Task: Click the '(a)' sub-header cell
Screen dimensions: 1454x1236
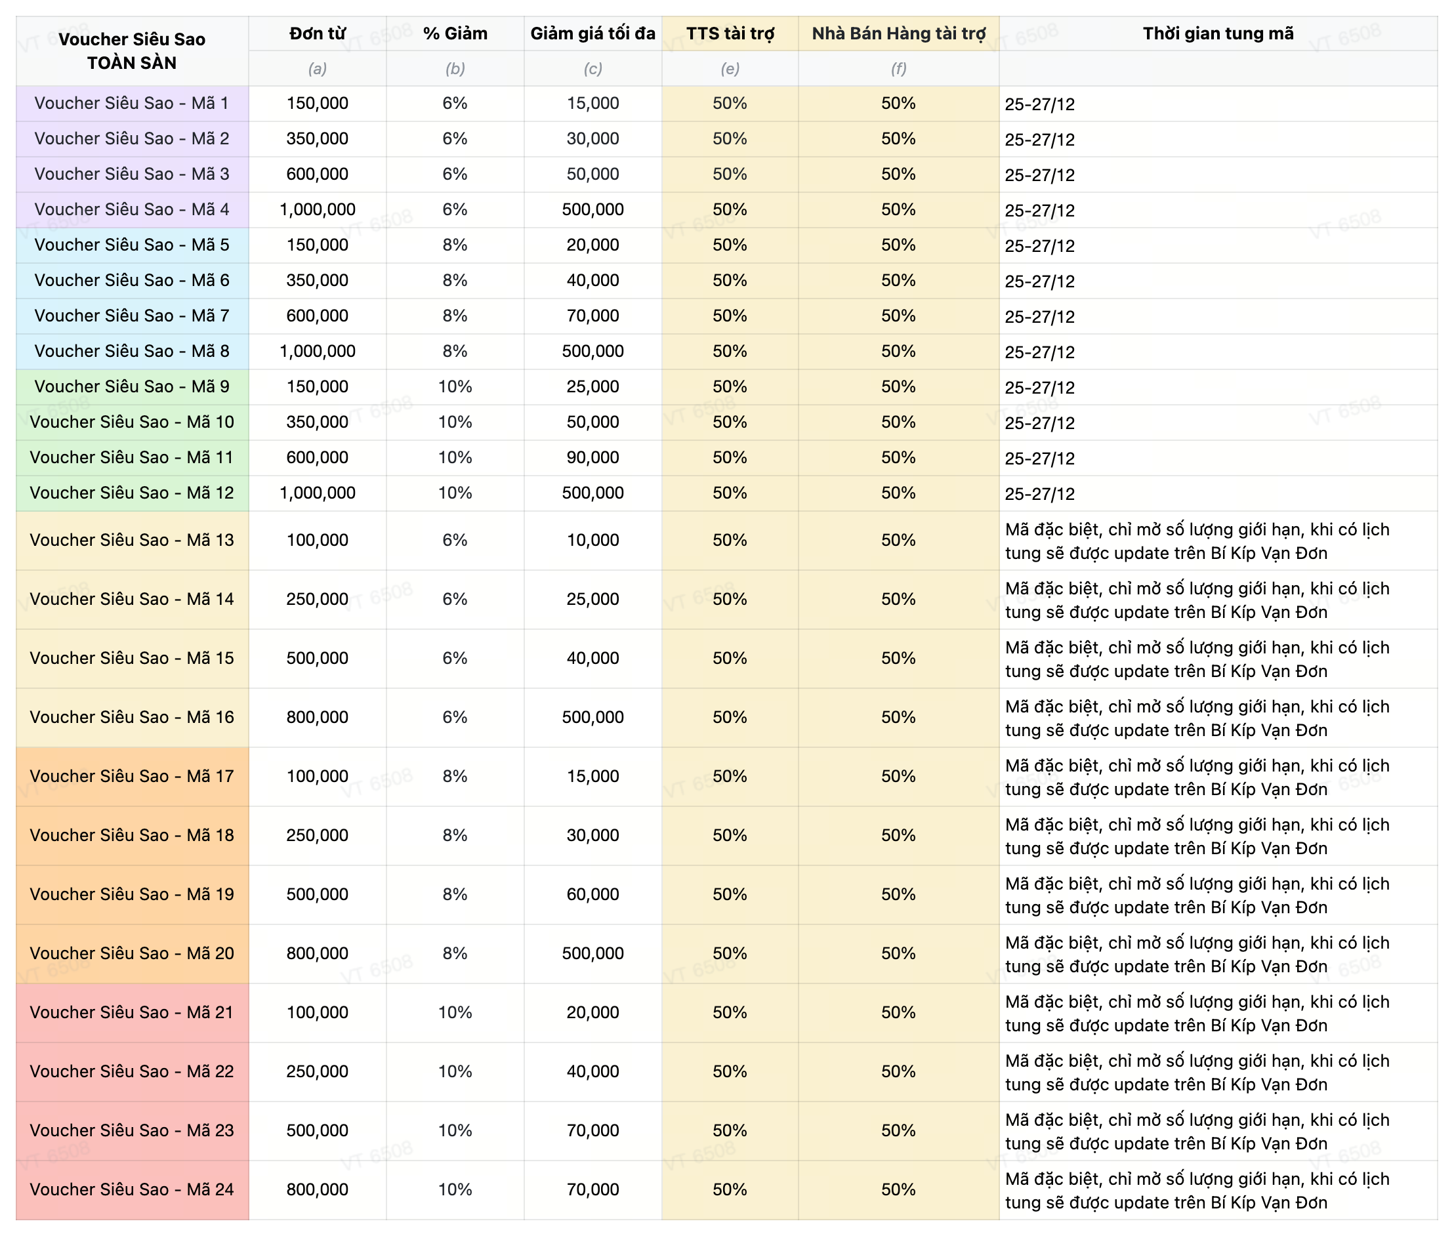Action: (317, 68)
